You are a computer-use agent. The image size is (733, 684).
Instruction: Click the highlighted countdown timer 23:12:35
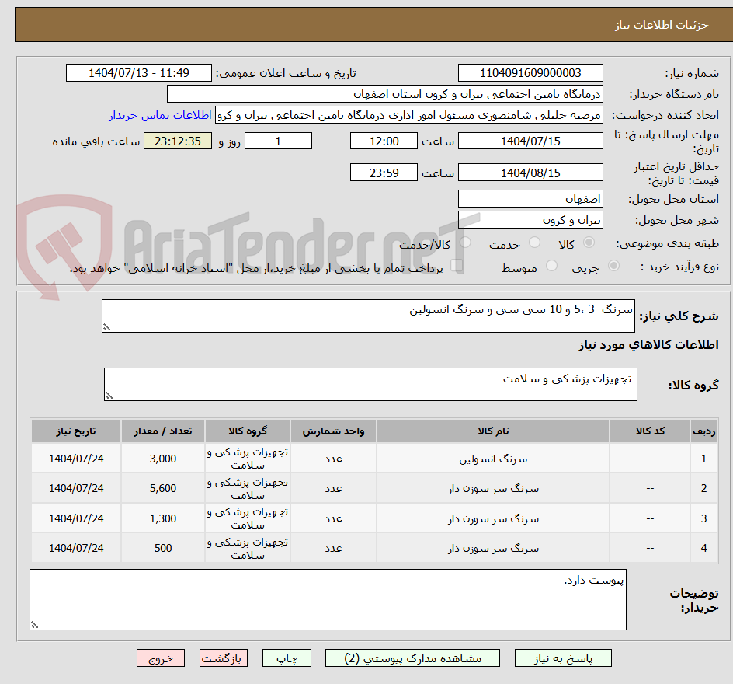click(177, 141)
